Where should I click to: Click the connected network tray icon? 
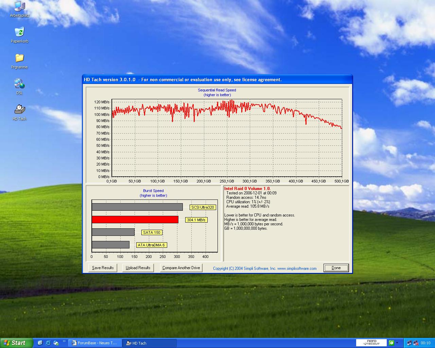point(409,343)
